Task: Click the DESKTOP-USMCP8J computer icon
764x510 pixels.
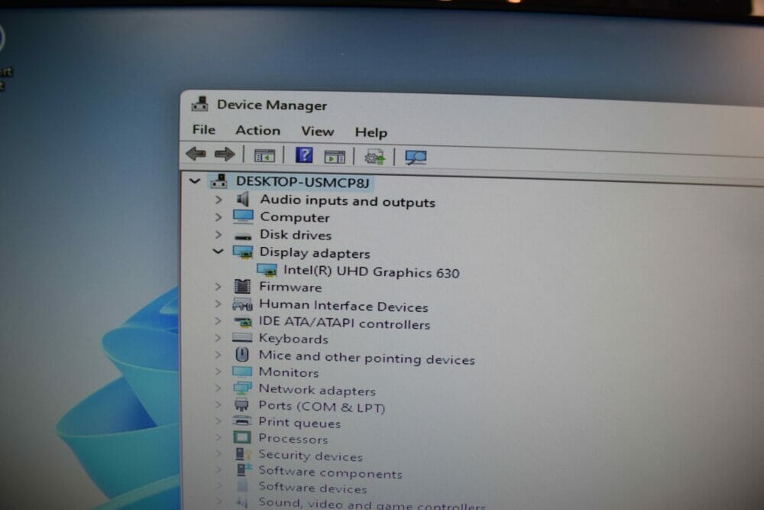Action: point(219,181)
